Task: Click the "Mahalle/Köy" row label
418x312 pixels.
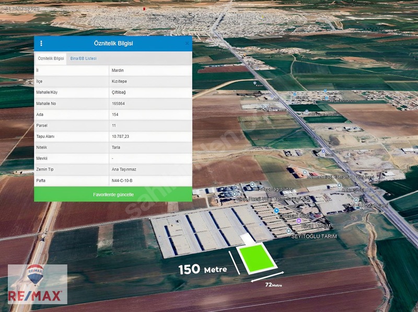Action: point(47,93)
